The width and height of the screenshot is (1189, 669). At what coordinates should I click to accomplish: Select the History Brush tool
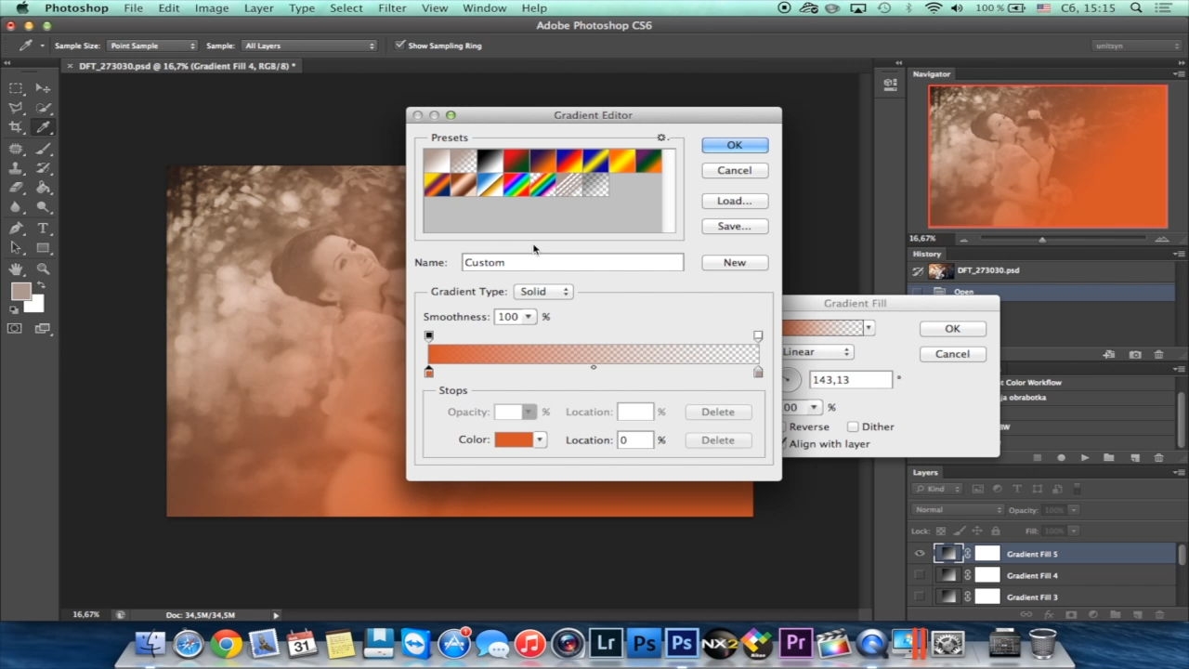[43, 168]
